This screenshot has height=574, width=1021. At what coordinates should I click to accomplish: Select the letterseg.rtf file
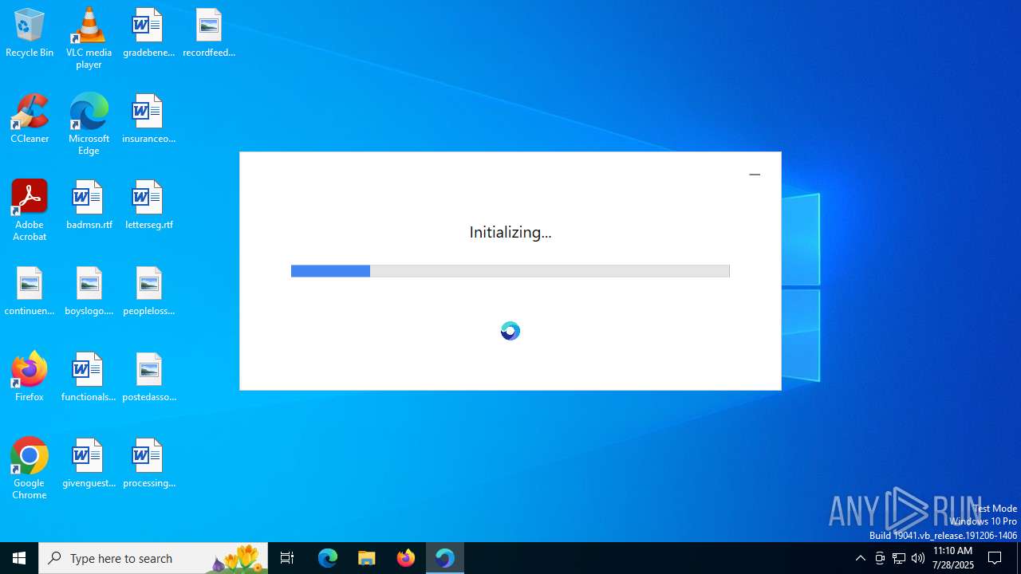(148, 206)
